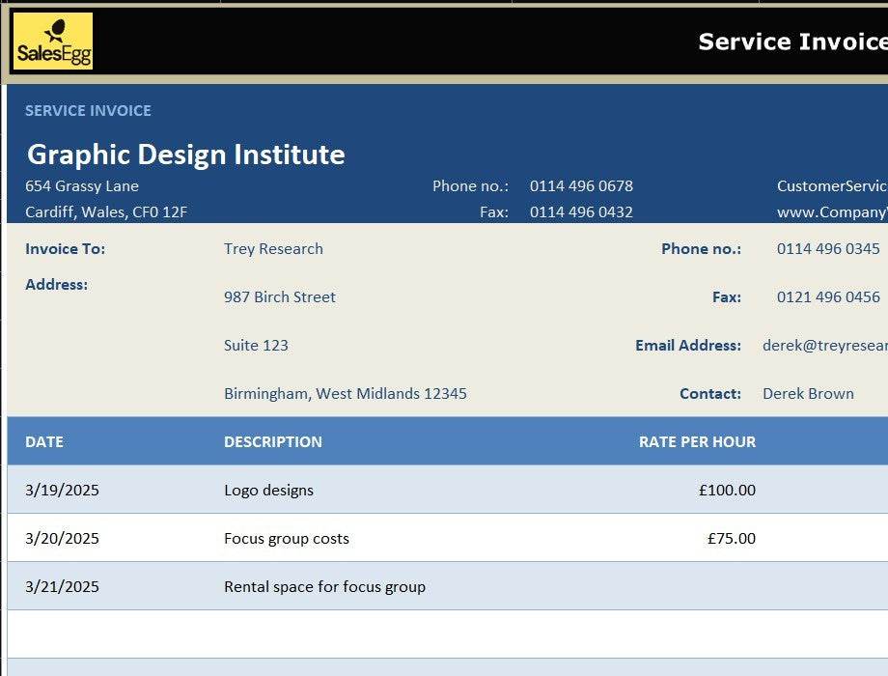
Task: Click the CustomerService email link
Action: pos(831,186)
